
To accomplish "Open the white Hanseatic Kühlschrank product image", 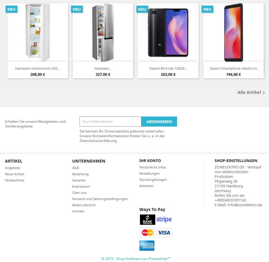I will [38, 32].
